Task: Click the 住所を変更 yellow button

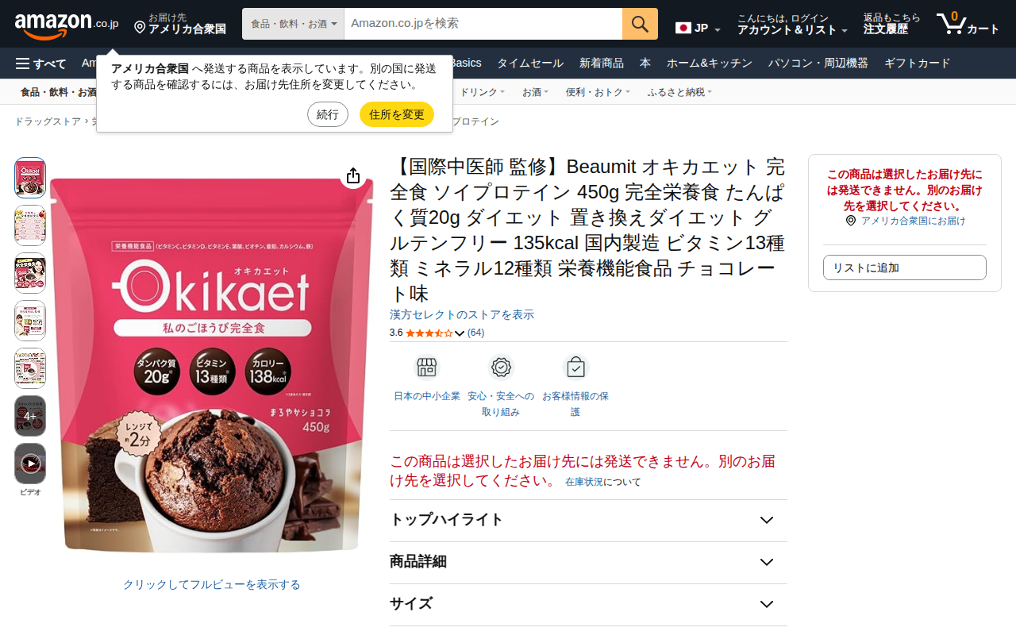Action: click(x=397, y=114)
